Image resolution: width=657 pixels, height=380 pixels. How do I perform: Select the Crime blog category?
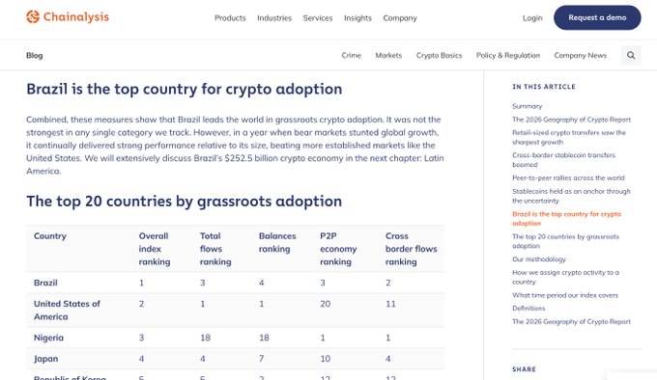[x=351, y=55]
